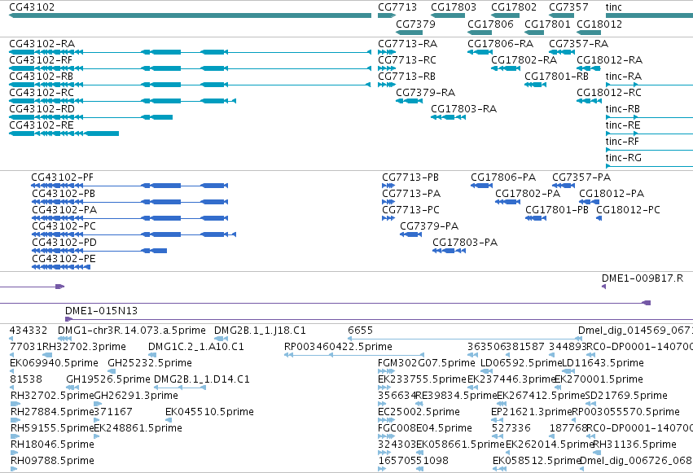Select transcript CG18012-RA label
Image resolution: width=693 pixels, height=473 pixels.
coord(609,60)
